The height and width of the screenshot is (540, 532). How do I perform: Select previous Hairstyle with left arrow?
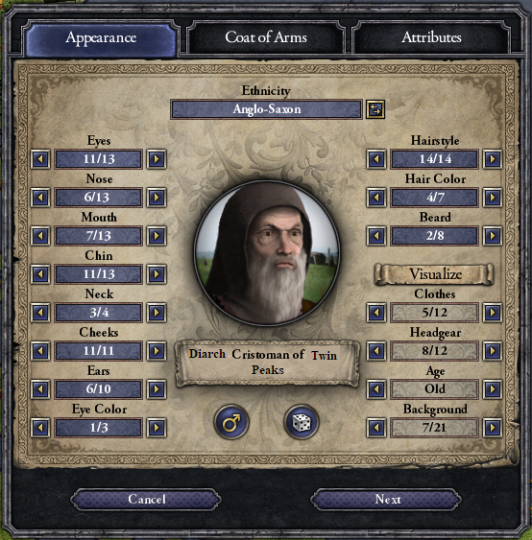click(x=376, y=159)
